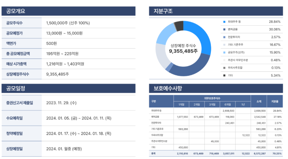Click the 보호예수사항 section header
Screen dimensions: 288x159
tap(216, 89)
